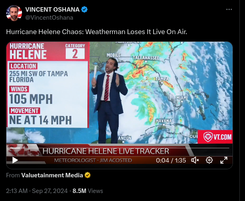Screen dimensions: 245x201
Task: Play the Hurricane Helene video
Action: tap(15, 160)
